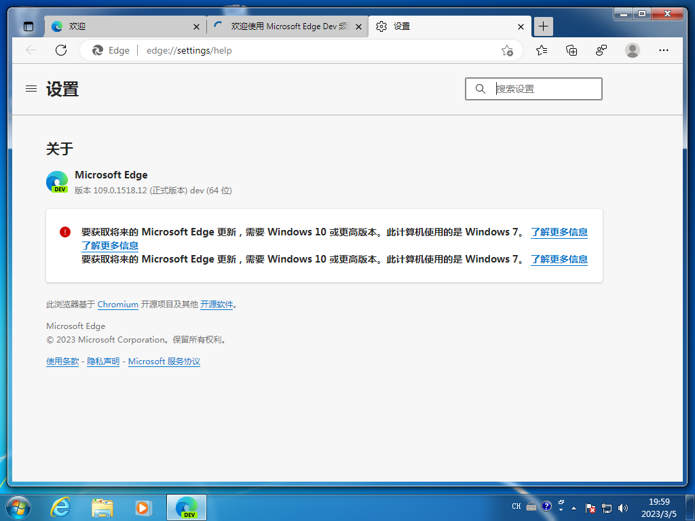Switch to the 欢迎使用 Microsoft Edge Dev tab

(287, 26)
